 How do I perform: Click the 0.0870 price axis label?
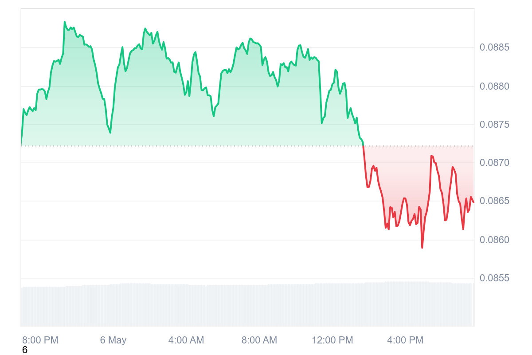click(x=494, y=163)
